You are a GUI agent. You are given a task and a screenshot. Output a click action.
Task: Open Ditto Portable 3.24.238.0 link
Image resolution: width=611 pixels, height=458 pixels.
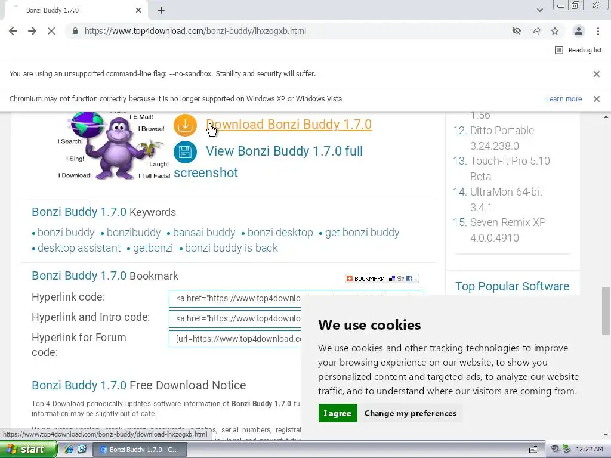coord(502,138)
